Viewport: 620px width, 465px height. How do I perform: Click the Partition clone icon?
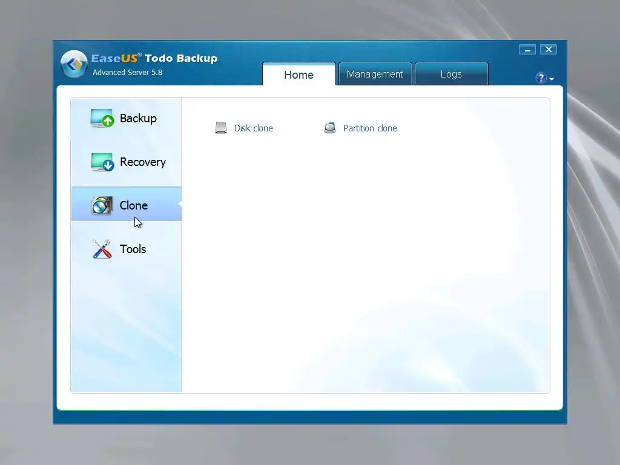[x=330, y=128]
